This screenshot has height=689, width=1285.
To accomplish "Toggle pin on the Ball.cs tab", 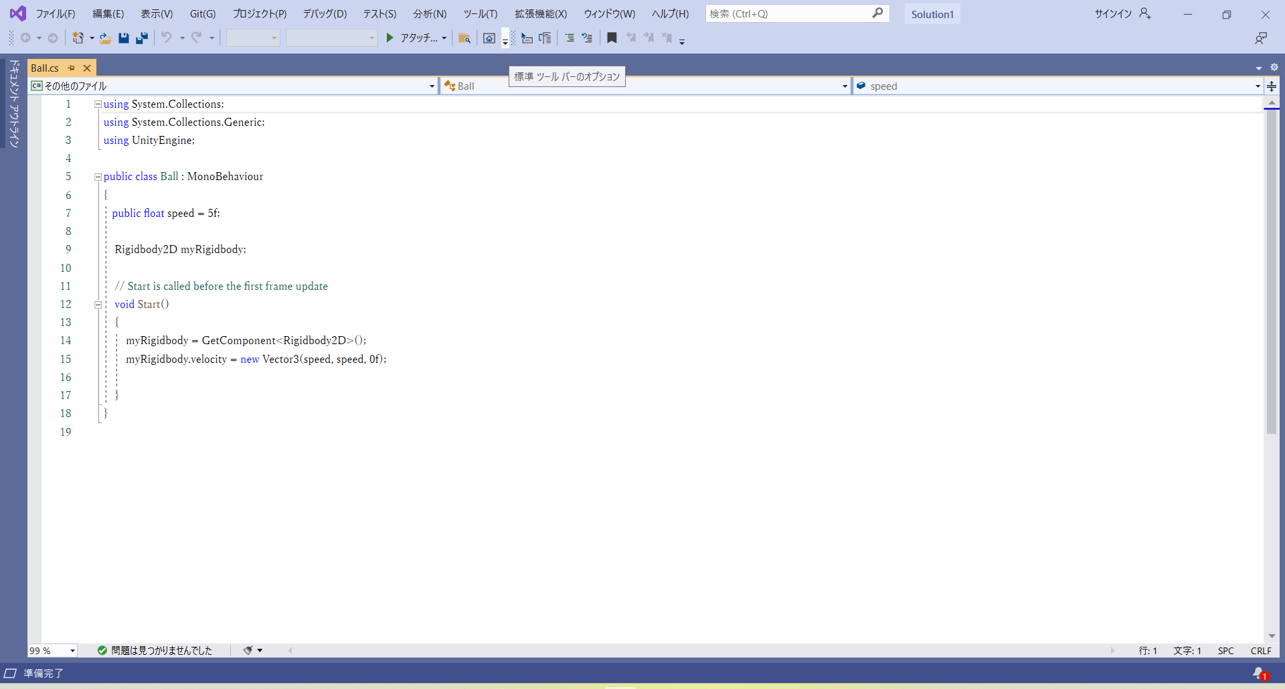I will [x=72, y=68].
